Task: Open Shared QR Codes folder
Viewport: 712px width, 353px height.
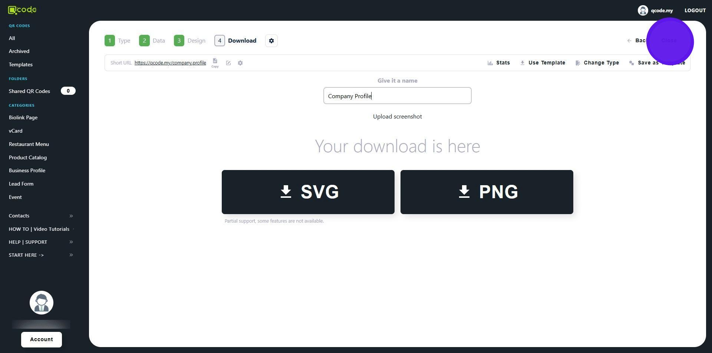Action: click(x=29, y=91)
